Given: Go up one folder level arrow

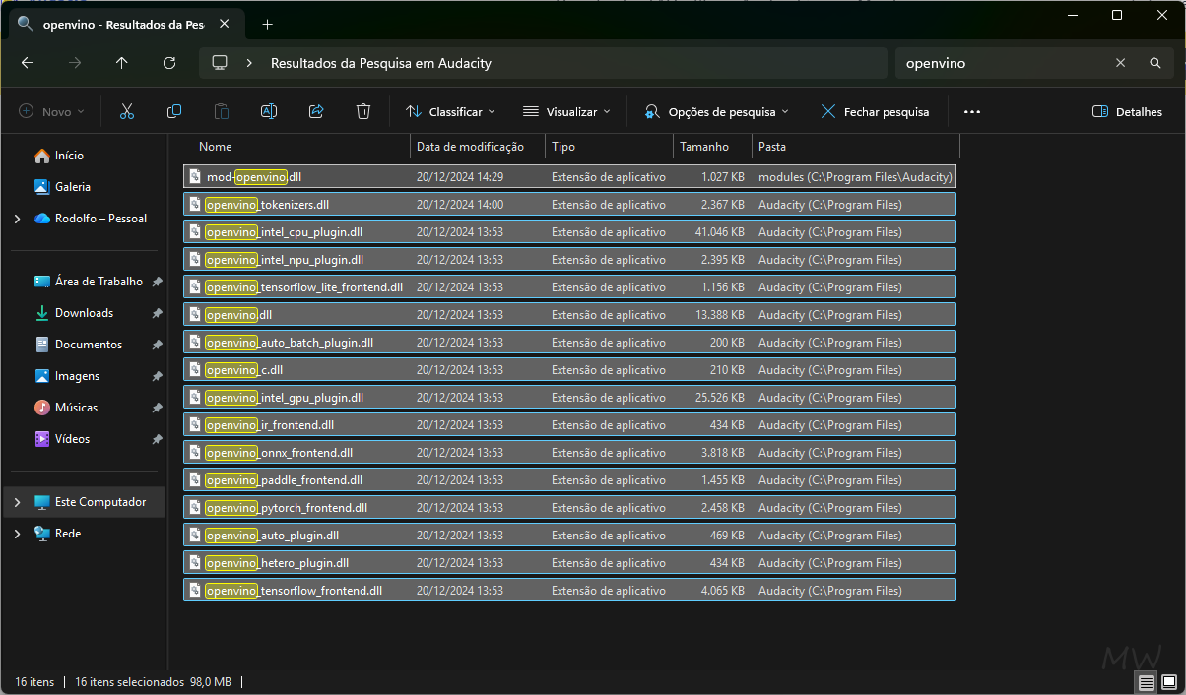Looking at the screenshot, I should pos(122,63).
